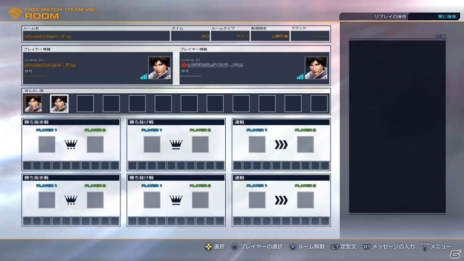Select the left player's 称号 title line
The image size is (464, 261).
(34, 76)
